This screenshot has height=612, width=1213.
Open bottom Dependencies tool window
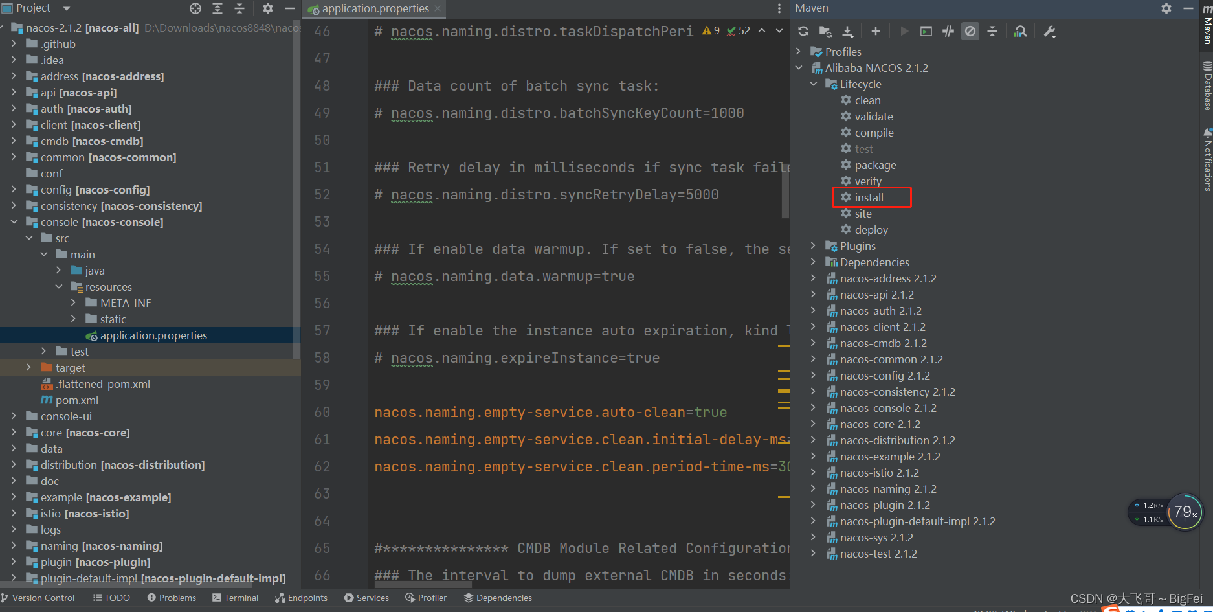[498, 598]
